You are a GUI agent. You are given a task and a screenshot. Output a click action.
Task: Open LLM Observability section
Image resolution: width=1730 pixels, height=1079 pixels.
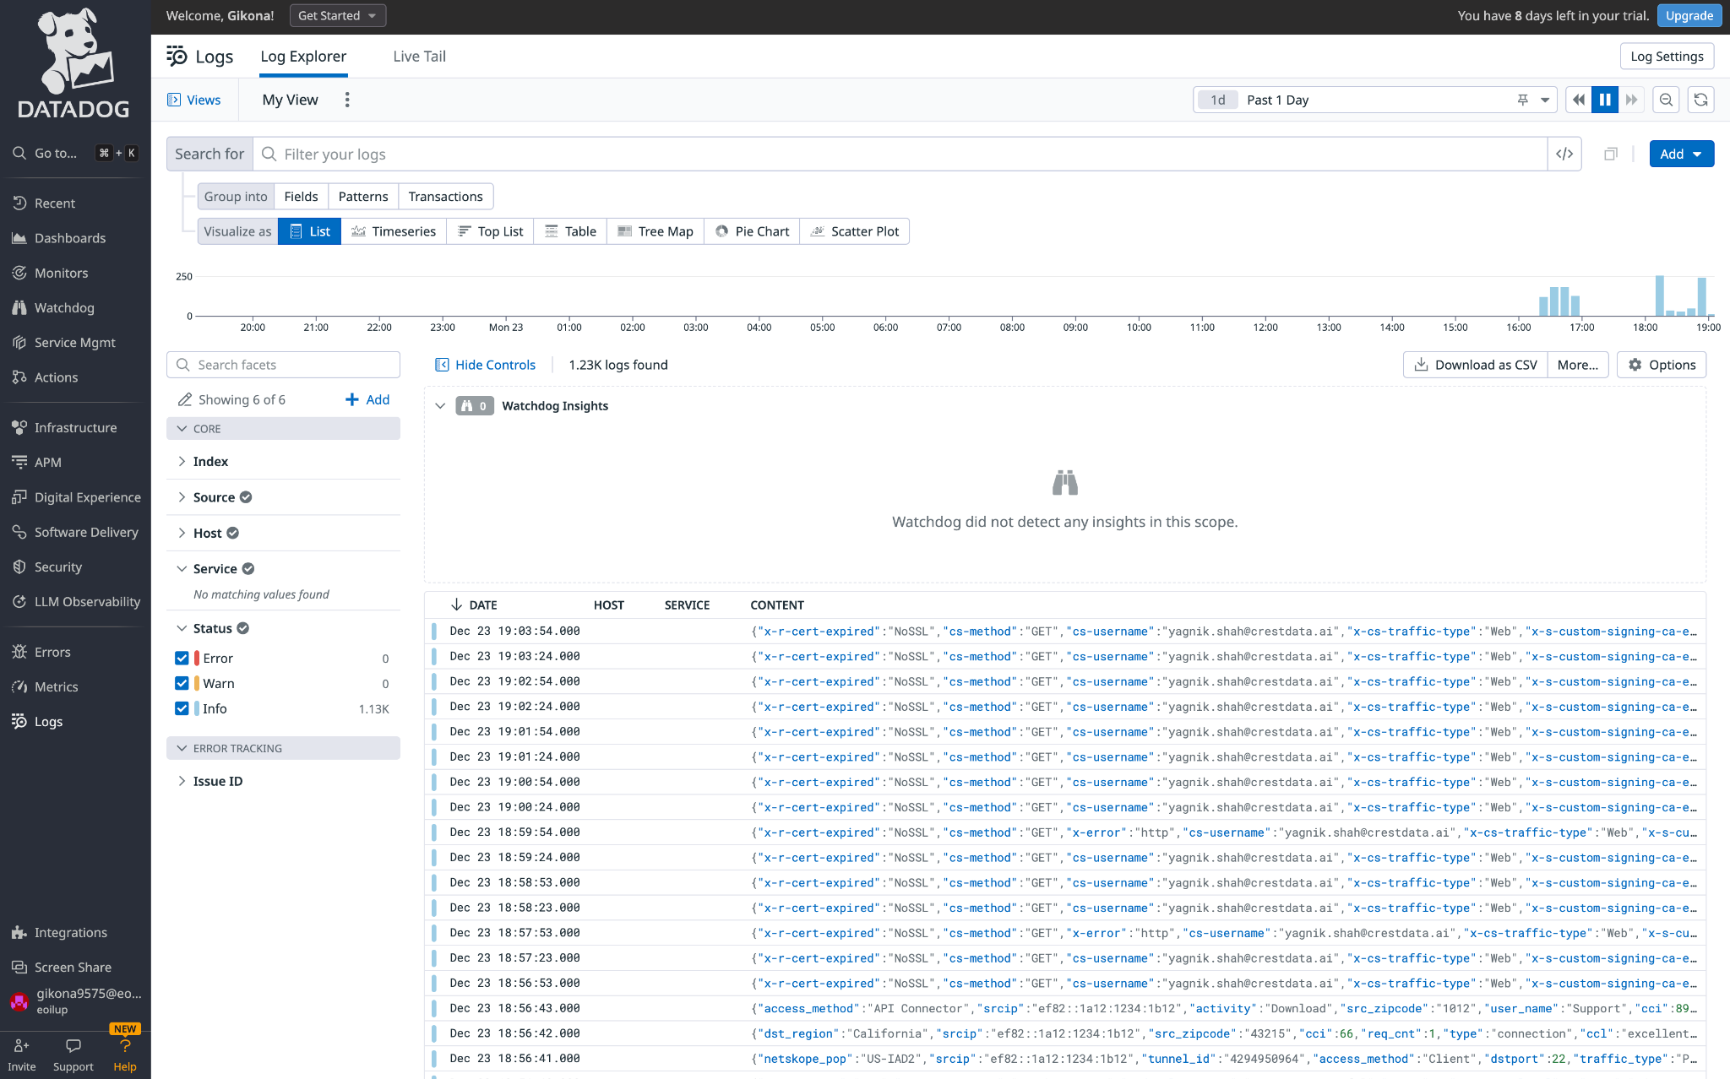87,601
